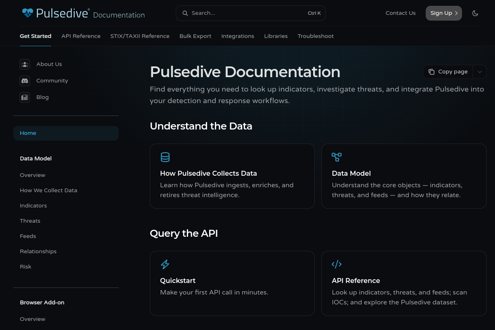
Task: Switch to the API Reference tab
Action: [81, 36]
